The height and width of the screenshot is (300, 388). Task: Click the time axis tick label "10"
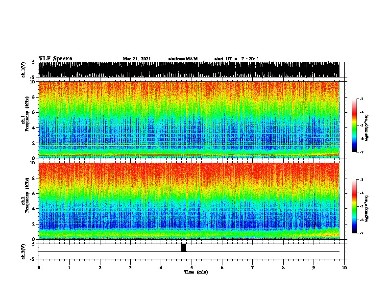pos(344,268)
